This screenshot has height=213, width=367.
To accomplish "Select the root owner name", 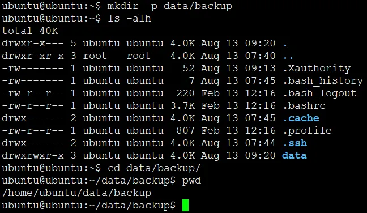I will [95, 56].
